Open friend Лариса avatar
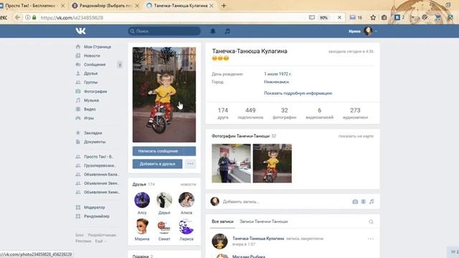Viewport: 459px width, 258px height. click(x=186, y=226)
